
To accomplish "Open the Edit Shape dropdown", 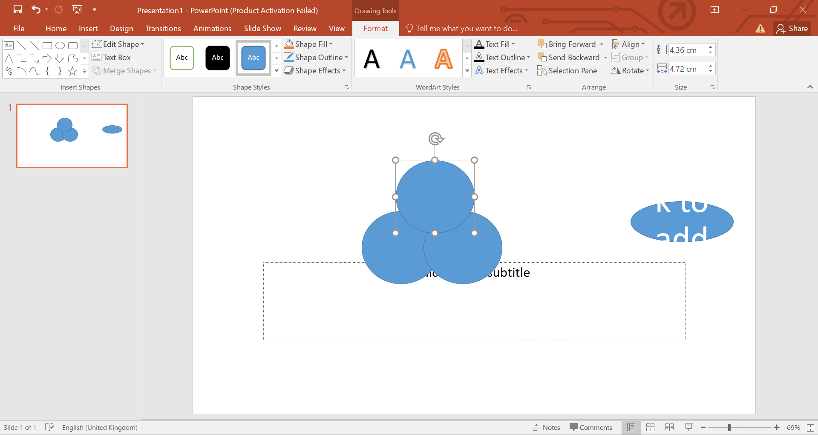I will (x=118, y=44).
